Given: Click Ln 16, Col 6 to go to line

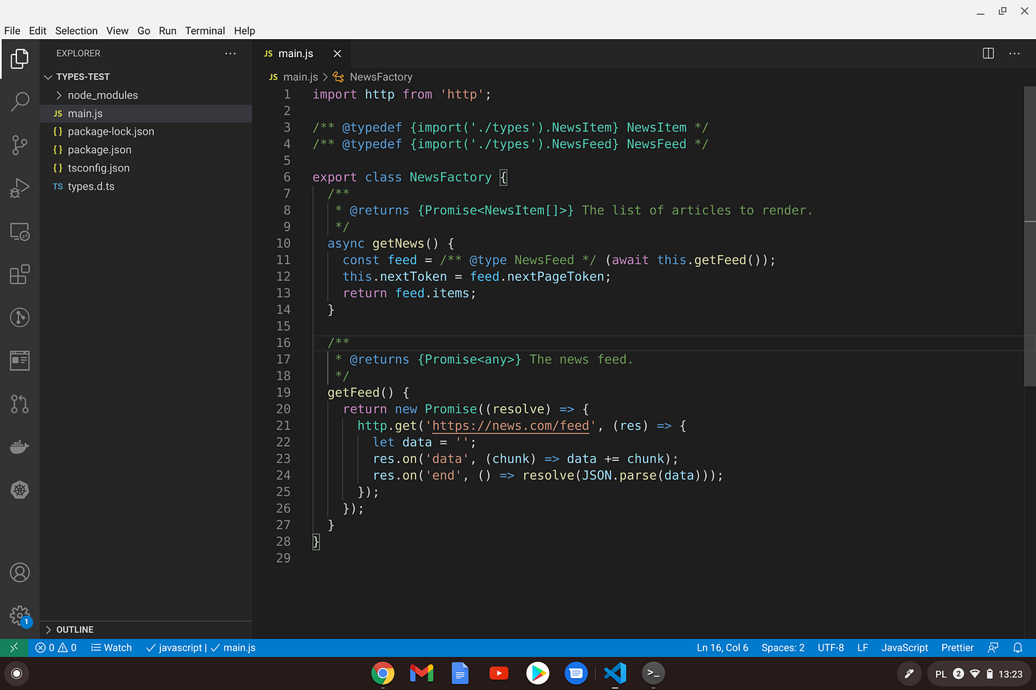Looking at the screenshot, I should [722, 647].
